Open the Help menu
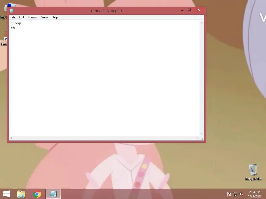The height and width of the screenshot is (199, 266). pos(55,17)
